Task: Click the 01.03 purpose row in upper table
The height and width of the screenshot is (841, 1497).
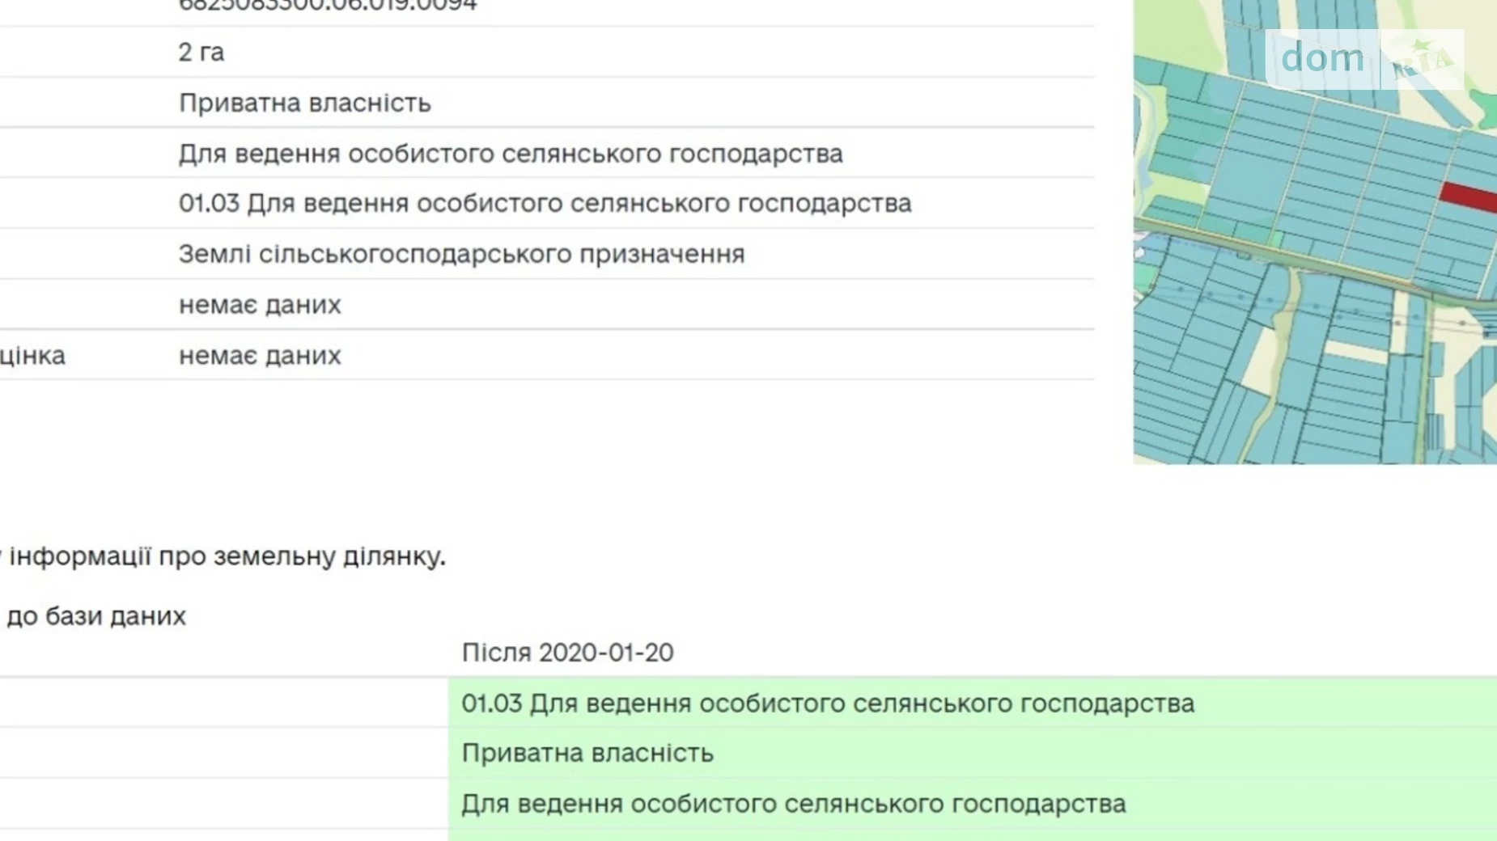Action: tap(545, 204)
